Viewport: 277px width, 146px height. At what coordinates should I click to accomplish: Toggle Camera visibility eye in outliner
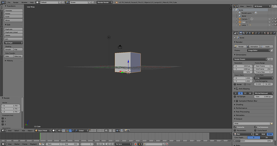click(269, 19)
